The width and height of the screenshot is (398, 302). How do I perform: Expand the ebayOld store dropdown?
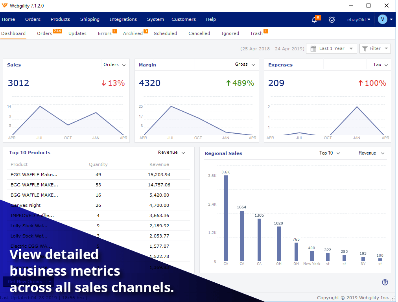[x=359, y=20]
